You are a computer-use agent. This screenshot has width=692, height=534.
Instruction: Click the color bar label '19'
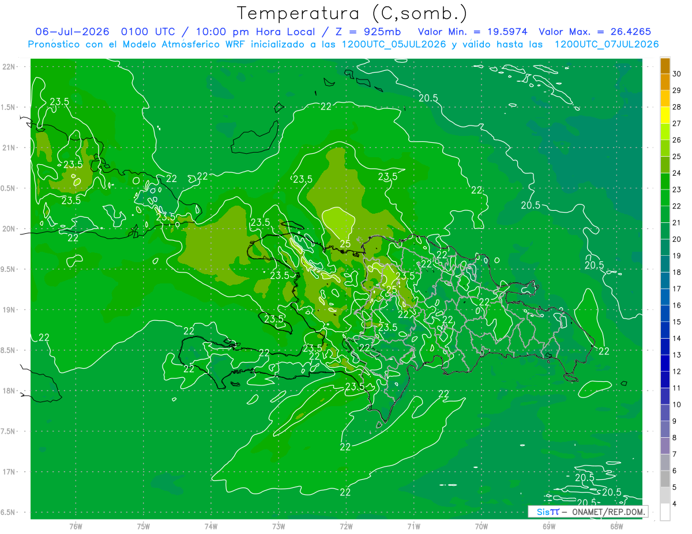(x=677, y=256)
